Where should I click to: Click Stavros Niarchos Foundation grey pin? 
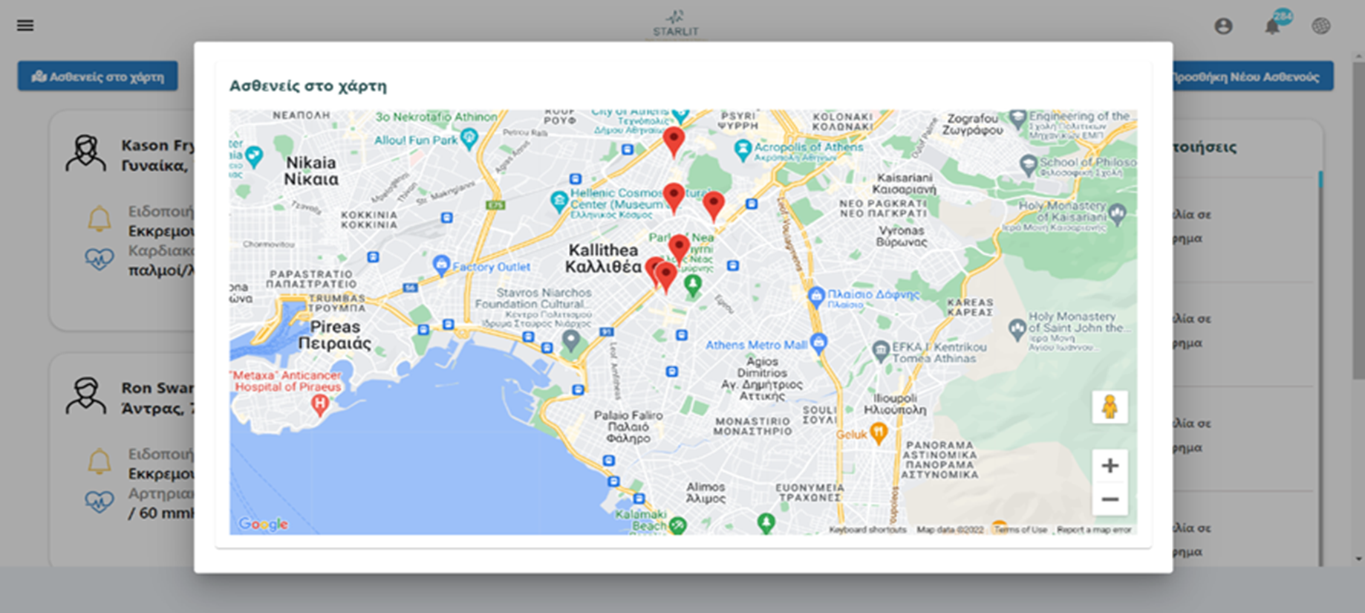(x=570, y=341)
